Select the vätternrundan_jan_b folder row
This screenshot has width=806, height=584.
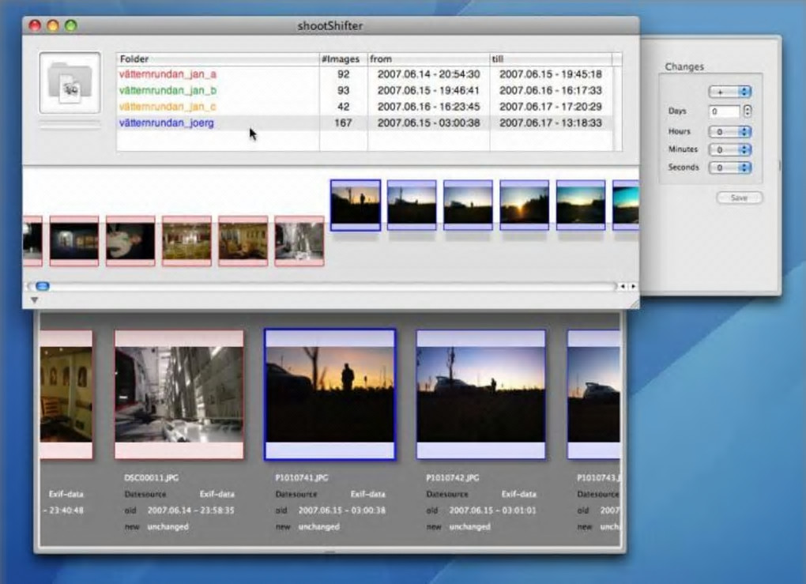coord(168,90)
